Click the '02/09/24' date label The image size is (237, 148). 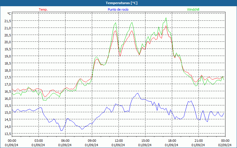point(225,145)
